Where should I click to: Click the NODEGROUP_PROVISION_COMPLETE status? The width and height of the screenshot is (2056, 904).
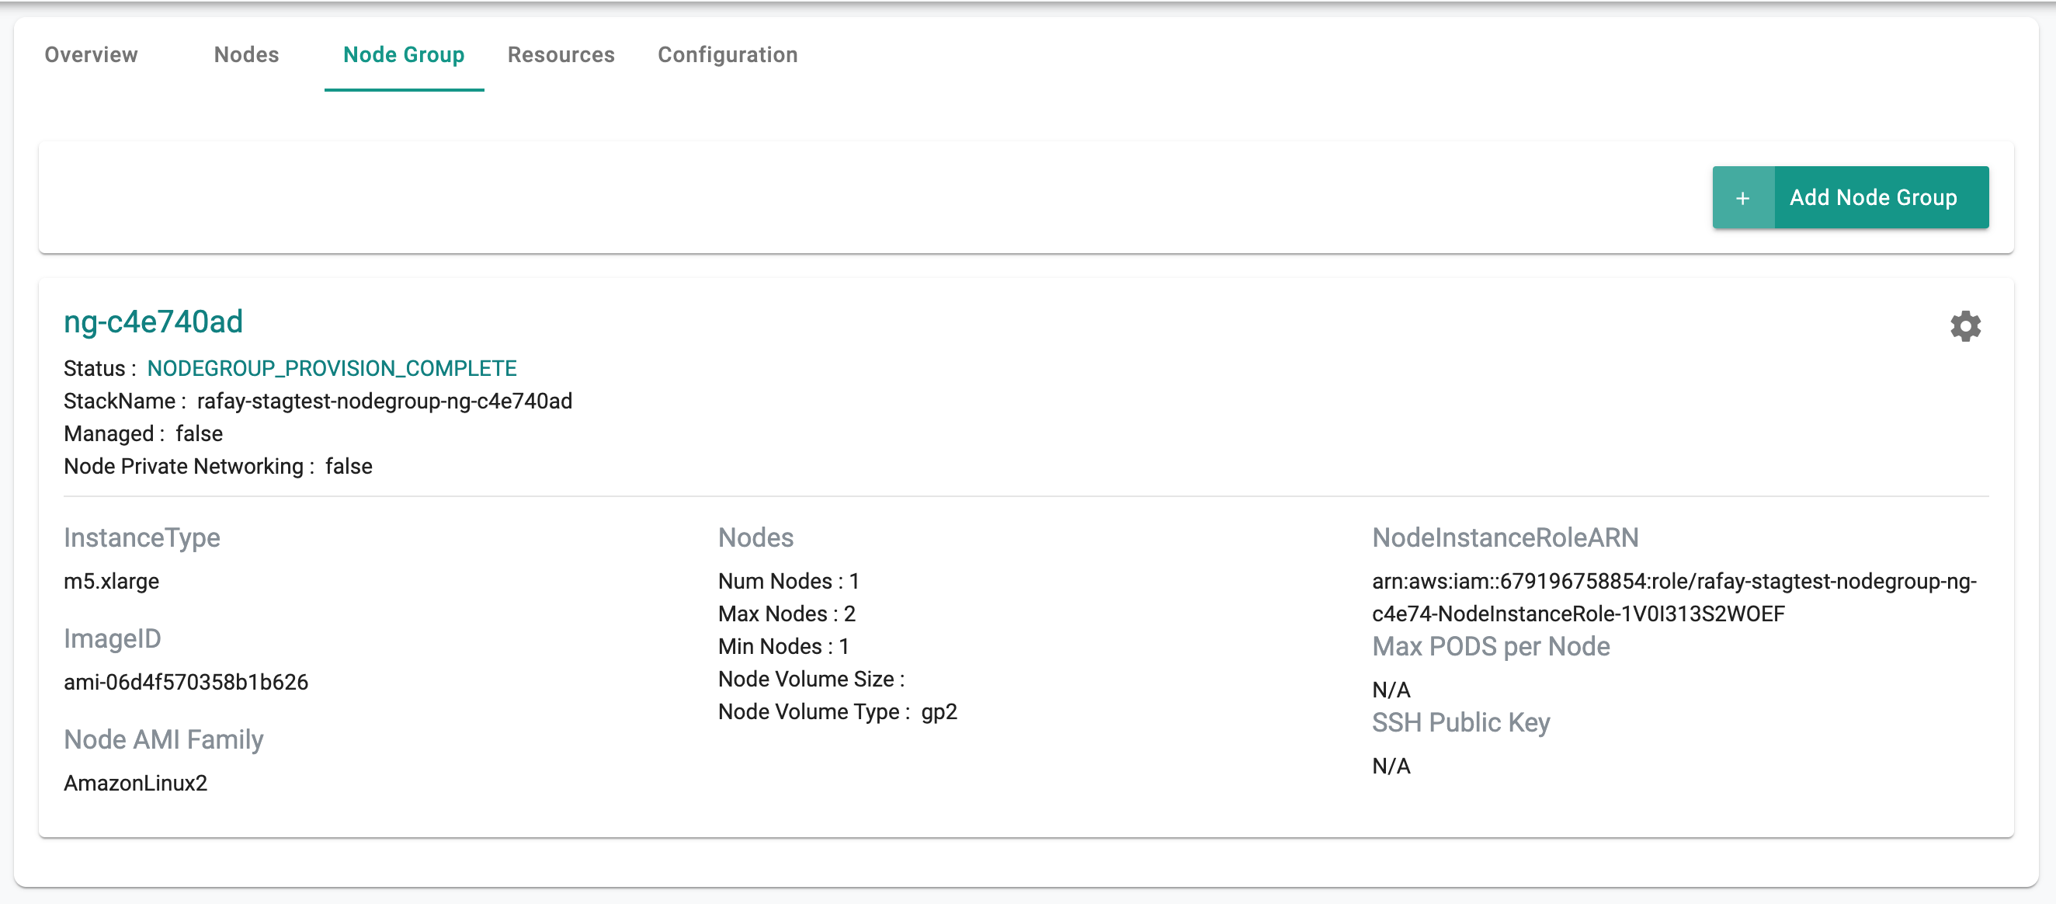332,368
